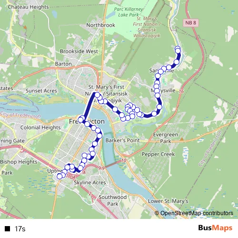Click the Barker's Point label
The width and height of the screenshot is (238, 238).
tap(122, 140)
